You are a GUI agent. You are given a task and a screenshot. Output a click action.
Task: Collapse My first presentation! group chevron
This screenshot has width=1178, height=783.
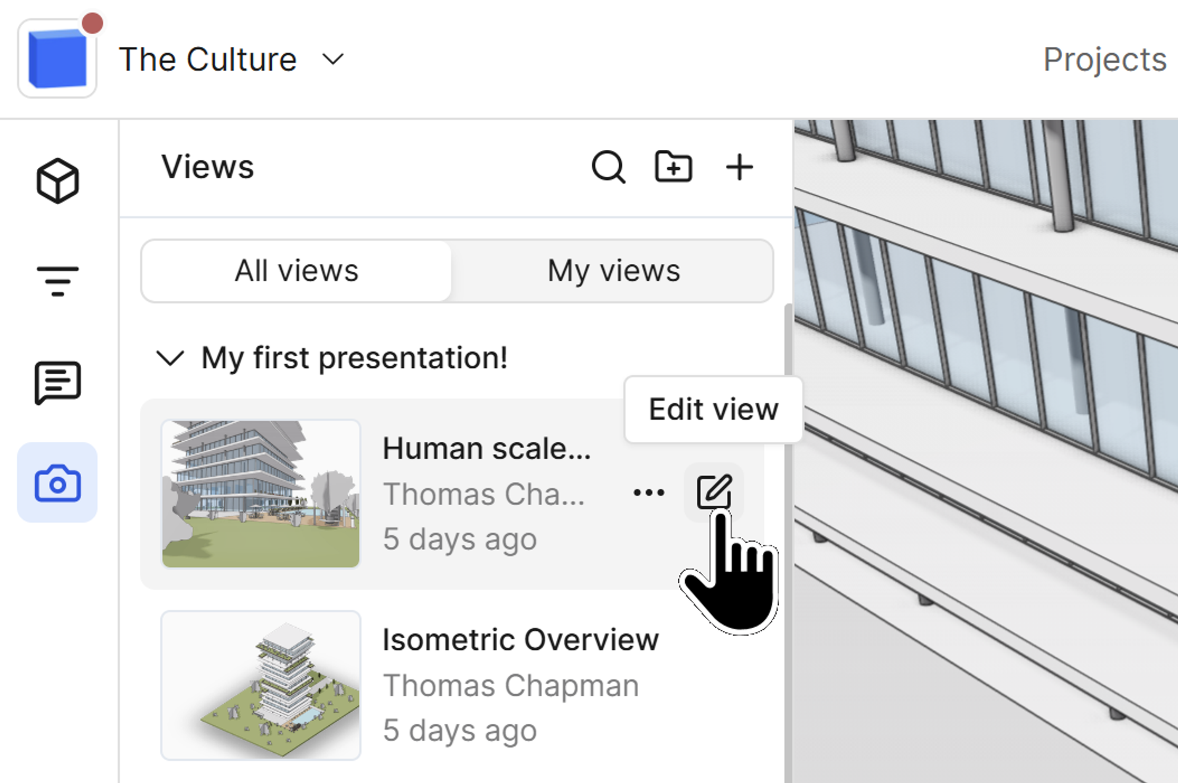pyautogui.click(x=170, y=358)
